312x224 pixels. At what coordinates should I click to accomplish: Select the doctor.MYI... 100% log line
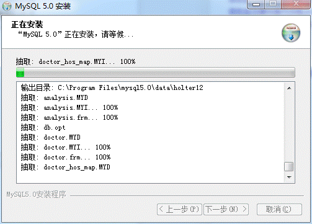[66, 147]
